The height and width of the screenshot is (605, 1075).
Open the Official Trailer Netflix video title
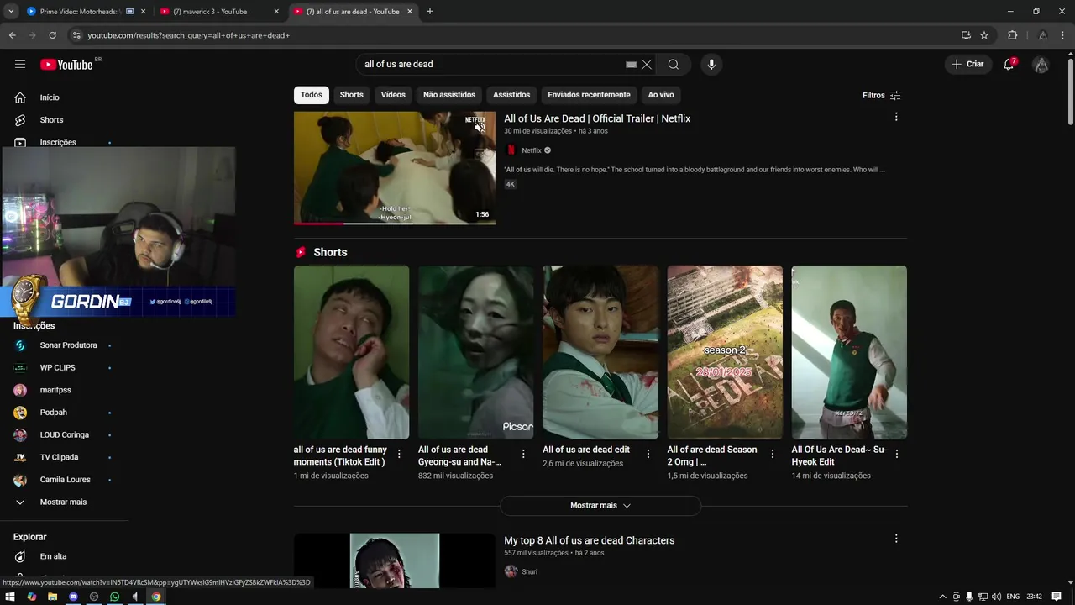pos(597,118)
